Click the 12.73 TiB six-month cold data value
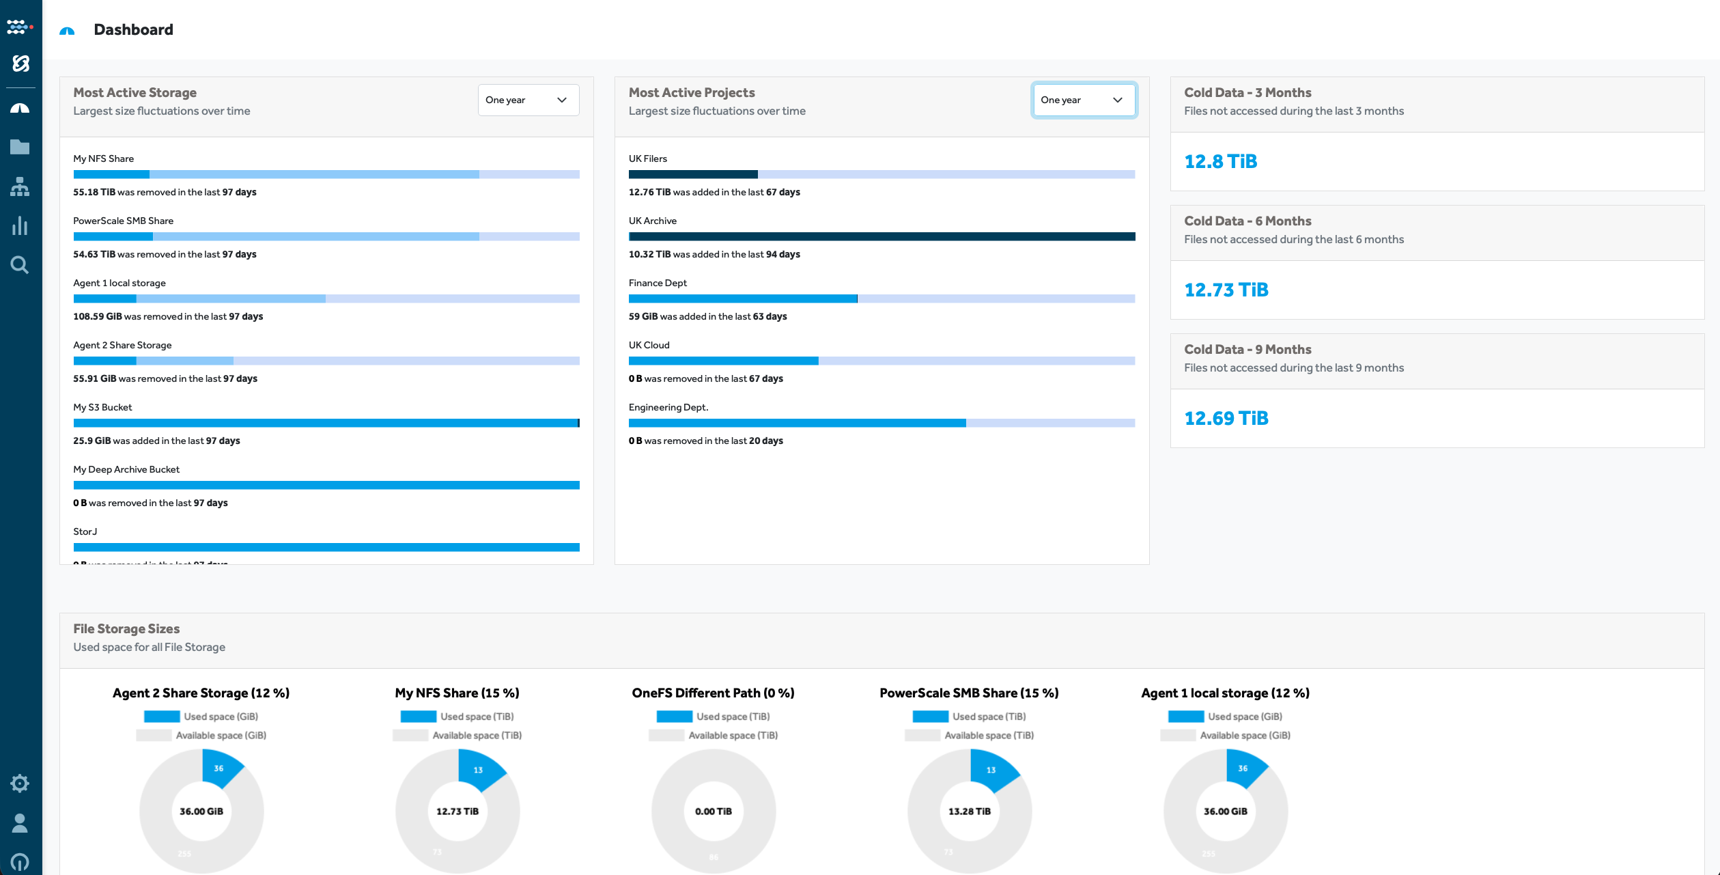The width and height of the screenshot is (1720, 875). 1226,290
